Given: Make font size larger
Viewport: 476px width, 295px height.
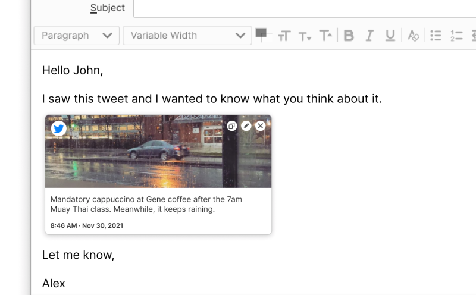Looking at the screenshot, I should (x=325, y=36).
